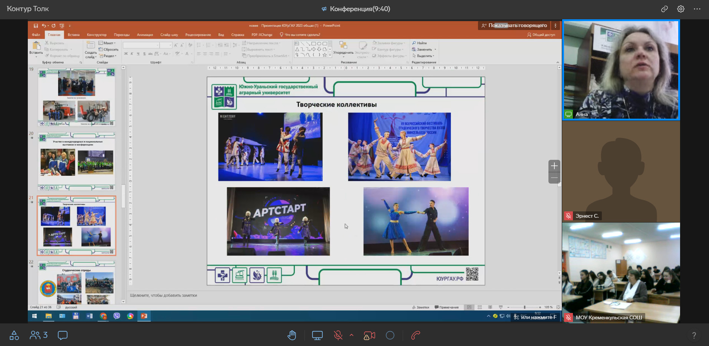Open the shapes apps icon in the bottom bar
This screenshot has width=709, height=346.
click(x=14, y=336)
